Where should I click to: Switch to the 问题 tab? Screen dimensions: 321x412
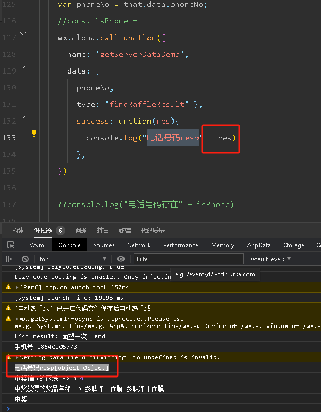pyautogui.click(x=81, y=231)
